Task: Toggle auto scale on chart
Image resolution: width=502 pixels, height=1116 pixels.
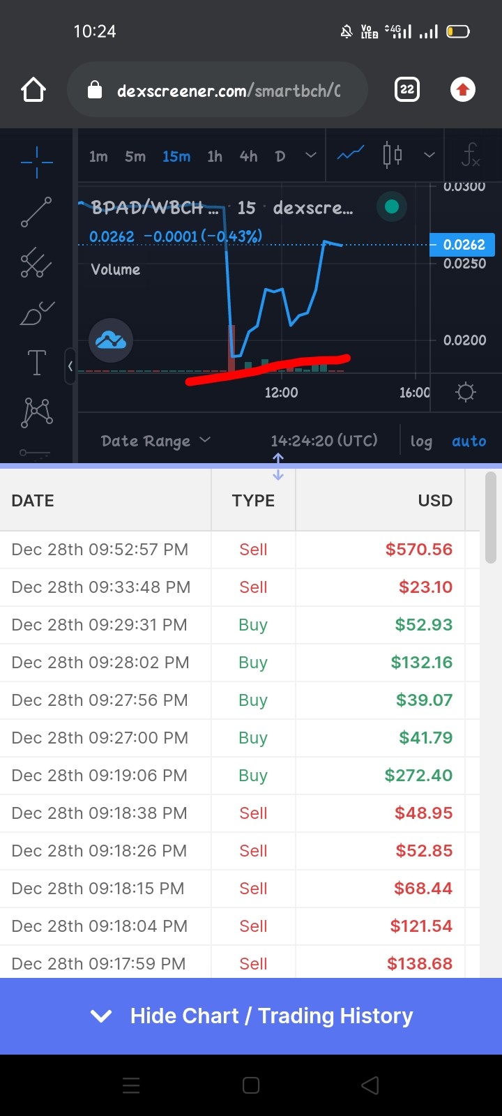Action: 469,441
